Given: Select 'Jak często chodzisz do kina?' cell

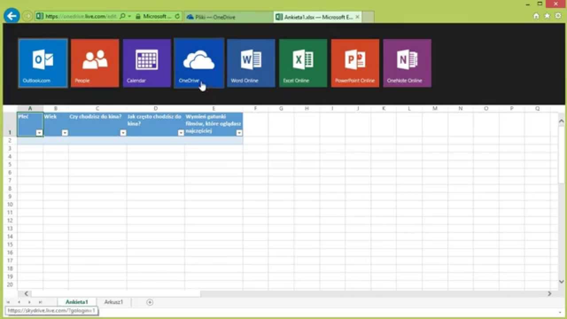Looking at the screenshot, I should [x=155, y=124].
